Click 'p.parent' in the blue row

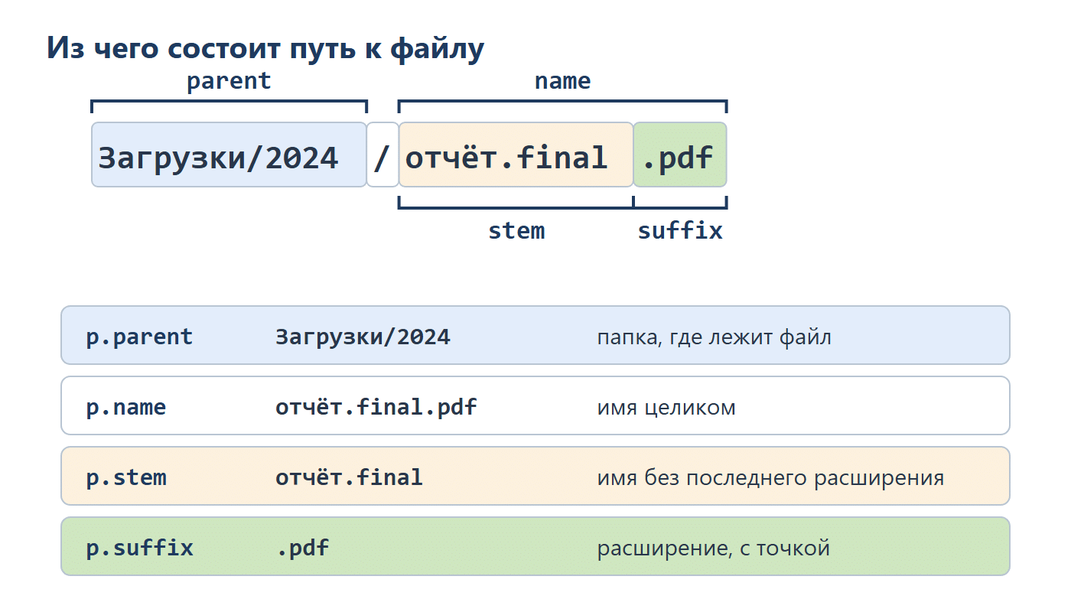pos(139,337)
